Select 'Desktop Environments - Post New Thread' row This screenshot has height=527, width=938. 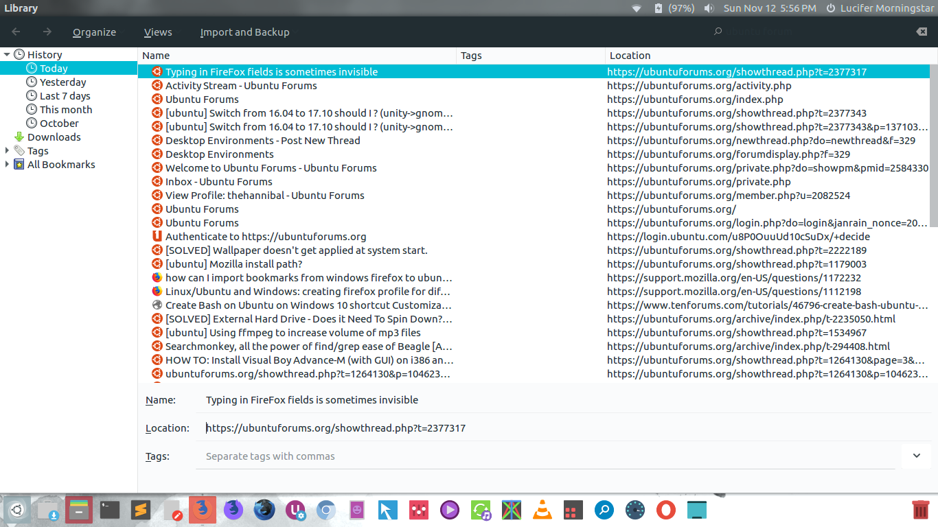click(x=534, y=141)
